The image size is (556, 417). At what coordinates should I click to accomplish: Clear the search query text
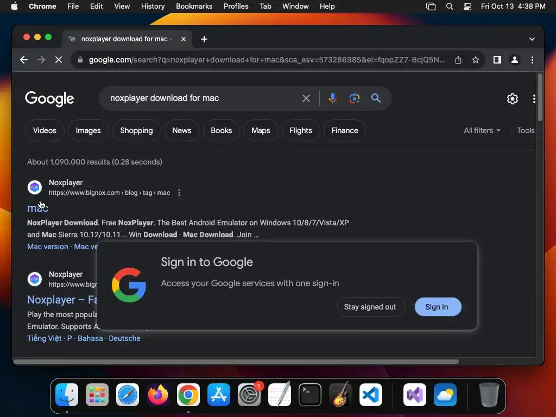306,98
